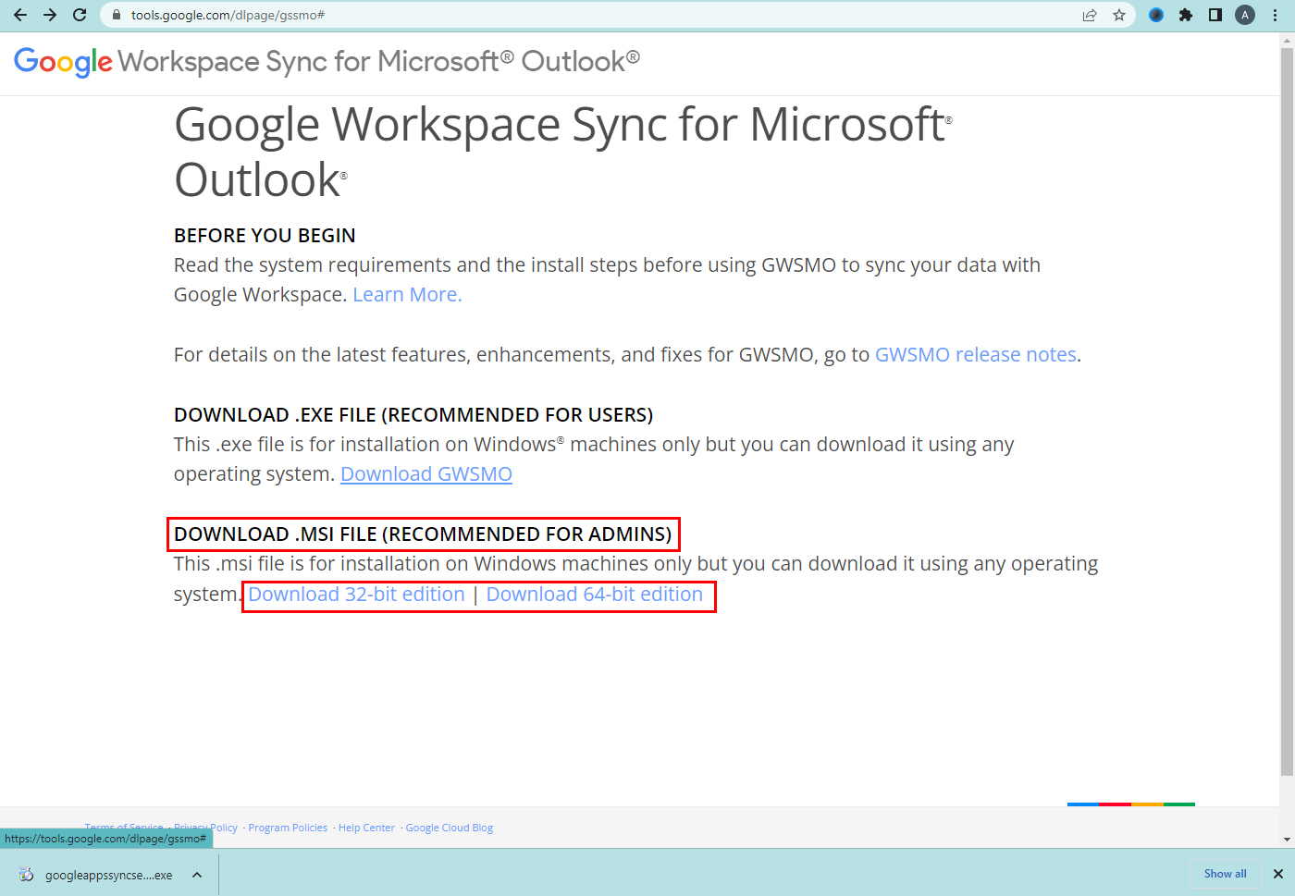Image resolution: width=1295 pixels, height=896 pixels.
Task: Open Chrome's three-dot menu
Action: (1275, 15)
